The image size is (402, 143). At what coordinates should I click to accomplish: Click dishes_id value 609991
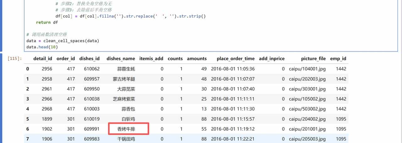92,129
